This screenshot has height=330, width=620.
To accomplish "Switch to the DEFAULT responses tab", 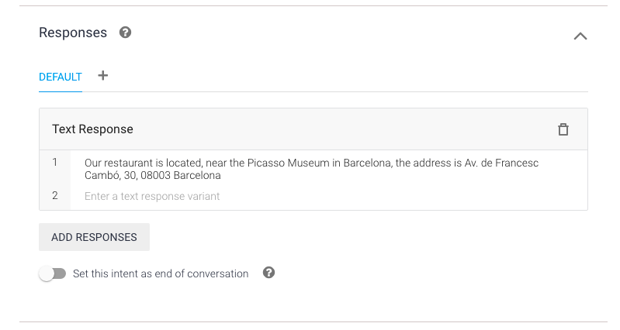I will click(60, 77).
